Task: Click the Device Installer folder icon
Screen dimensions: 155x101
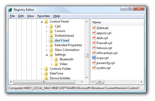Action: pos(46,78)
